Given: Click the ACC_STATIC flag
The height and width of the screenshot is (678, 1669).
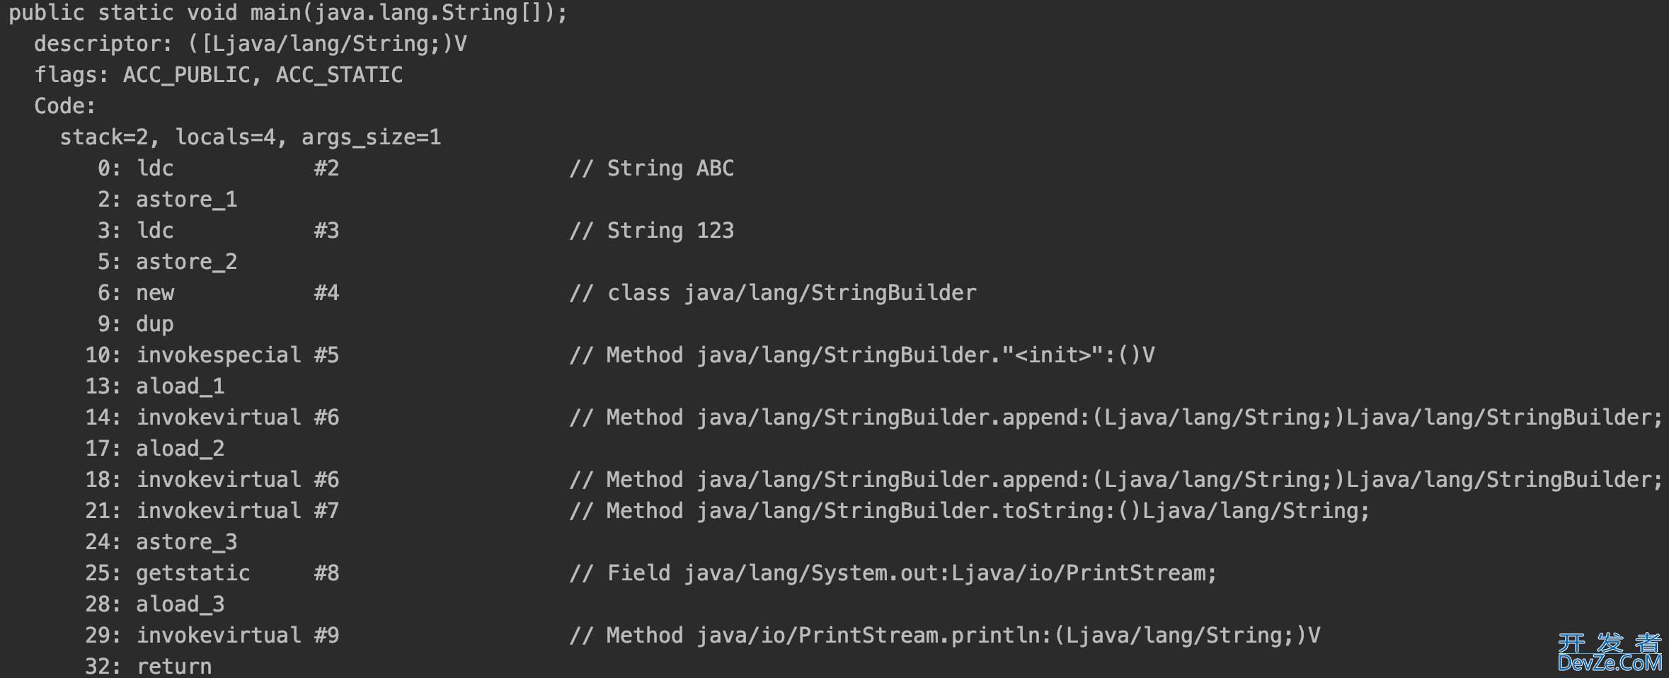Looking at the screenshot, I should [x=339, y=75].
